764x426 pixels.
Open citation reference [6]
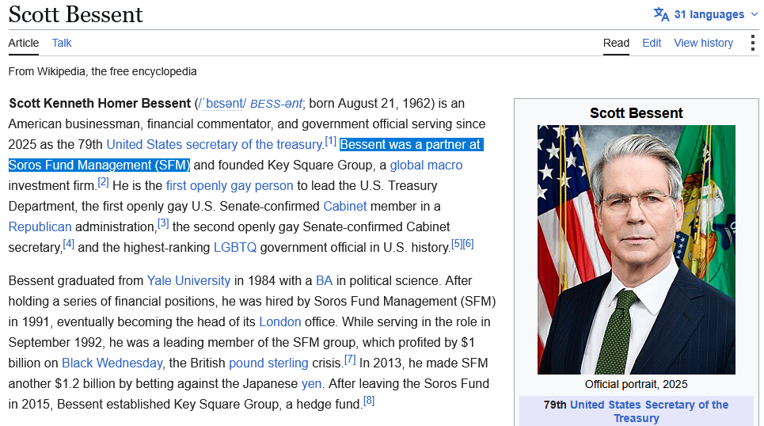point(468,244)
